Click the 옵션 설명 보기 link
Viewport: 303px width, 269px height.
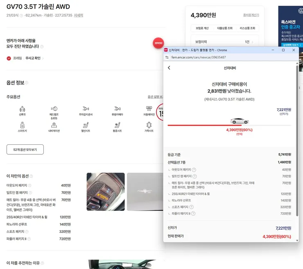tap(155, 96)
